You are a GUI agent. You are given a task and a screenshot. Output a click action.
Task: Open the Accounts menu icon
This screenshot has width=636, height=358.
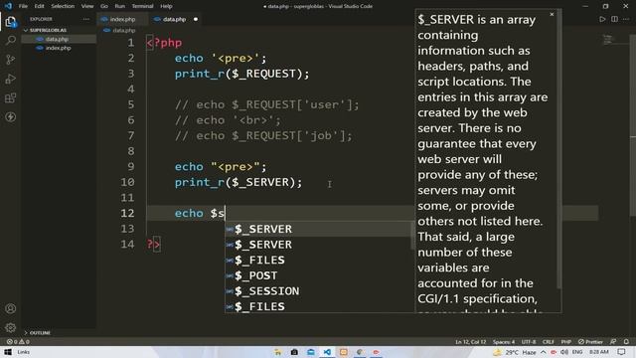tap(11, 308)
